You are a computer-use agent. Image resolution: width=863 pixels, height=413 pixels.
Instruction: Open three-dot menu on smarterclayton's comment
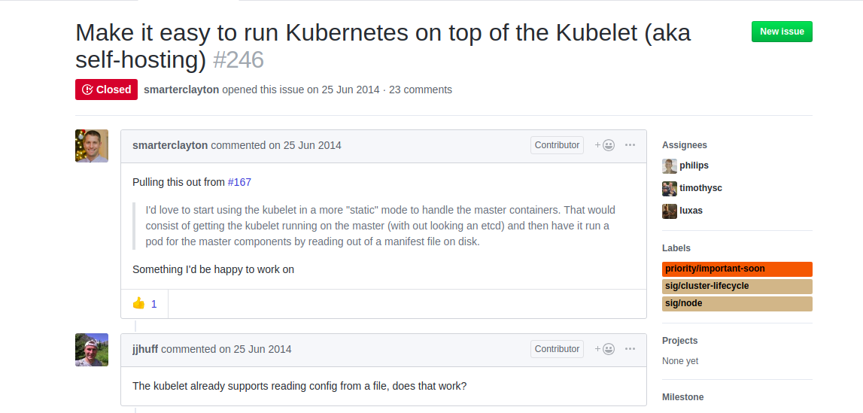[x=631, y=145]
